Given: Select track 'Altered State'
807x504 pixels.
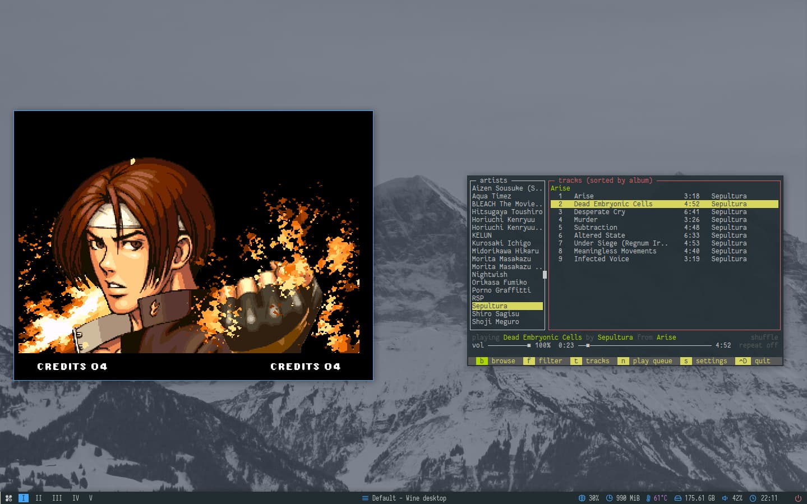Looking at the screenshot, I should point(665,235).
